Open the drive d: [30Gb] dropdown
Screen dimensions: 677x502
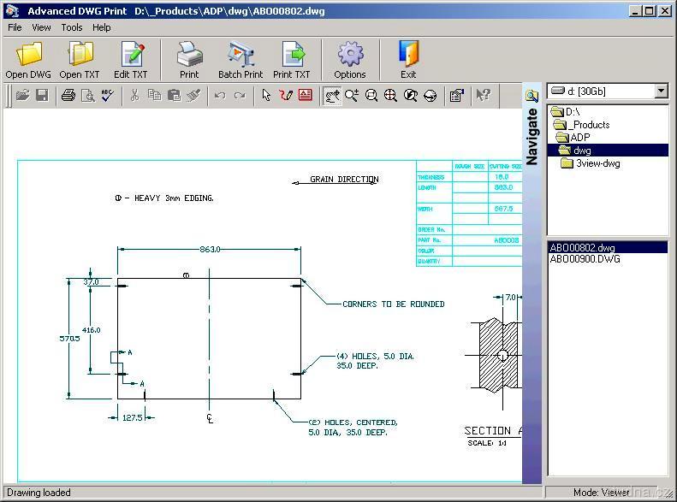[x=660, y=91]
